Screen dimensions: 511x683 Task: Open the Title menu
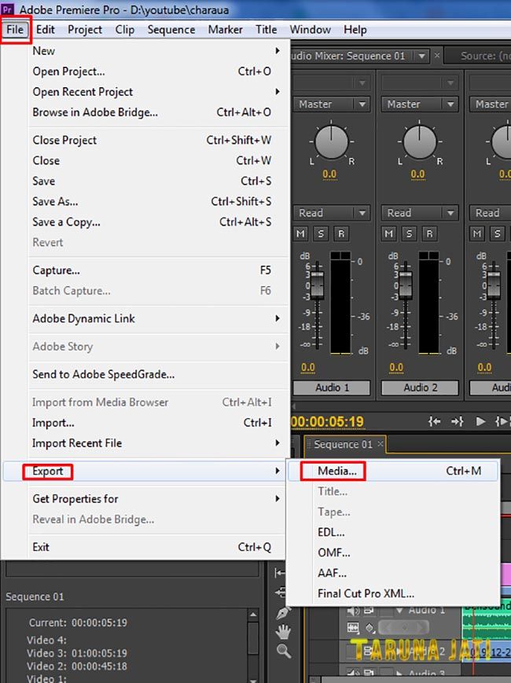coord(267,29)
